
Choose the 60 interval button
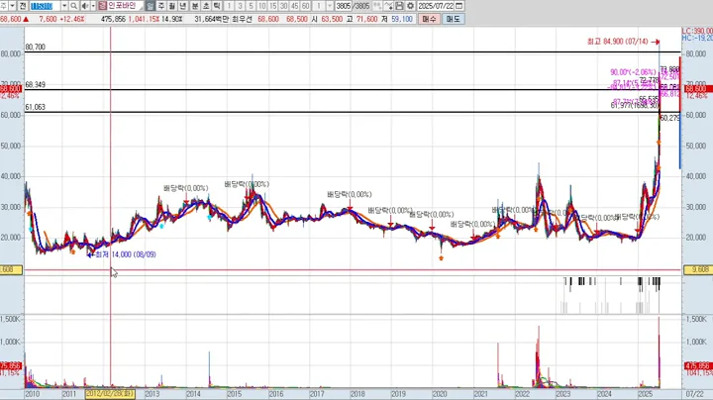pos(306,6)
